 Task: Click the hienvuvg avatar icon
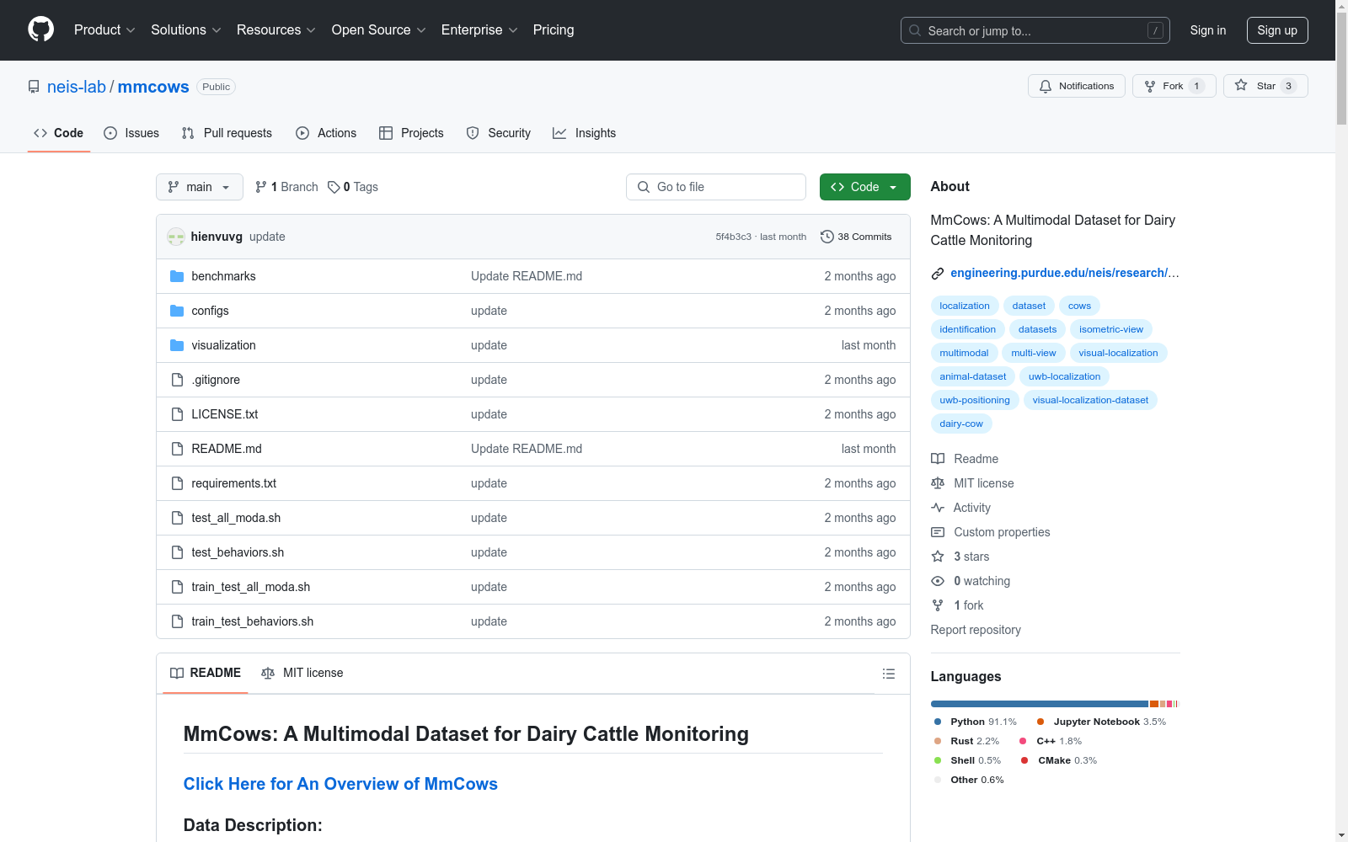[176, 237]
